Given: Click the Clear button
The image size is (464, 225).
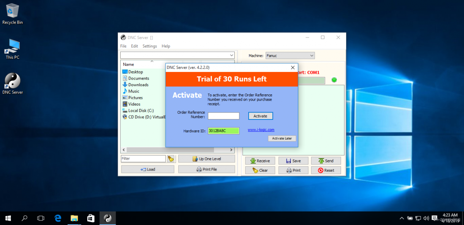Looking at the screenshot, I should pyautogui.click(x=260, y=170).
